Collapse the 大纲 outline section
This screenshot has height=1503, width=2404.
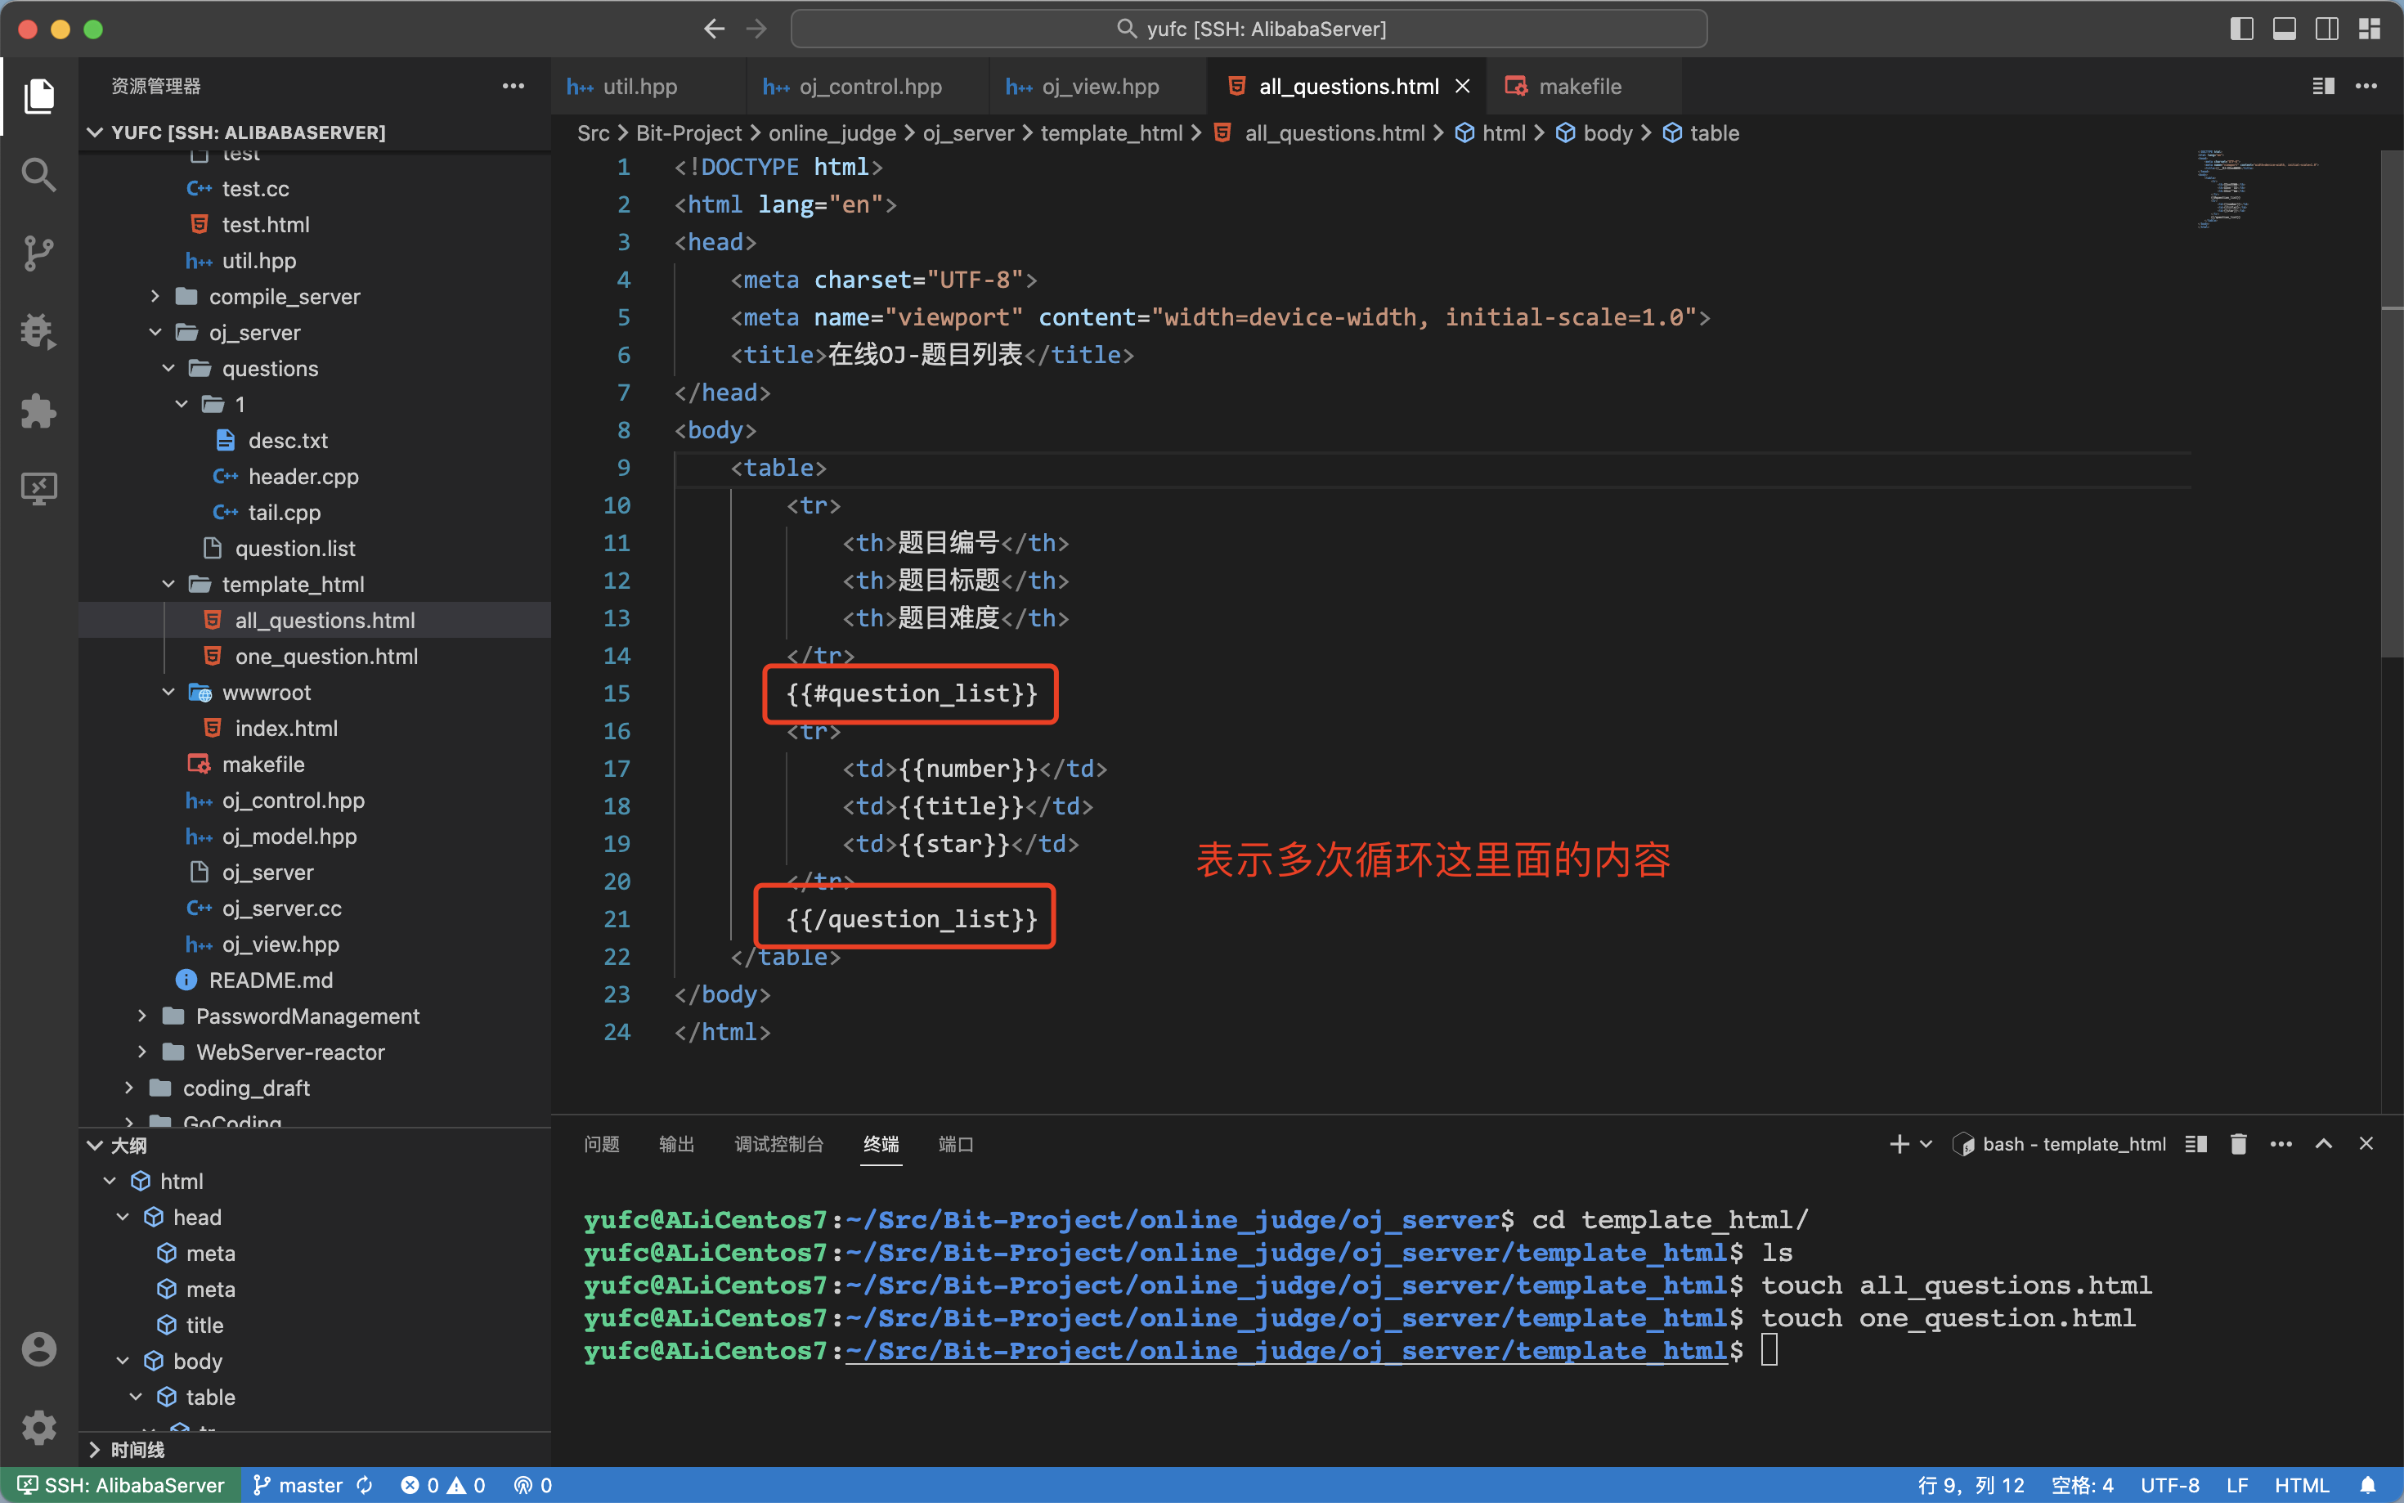pyautogui.click(x=314, y=1145)
